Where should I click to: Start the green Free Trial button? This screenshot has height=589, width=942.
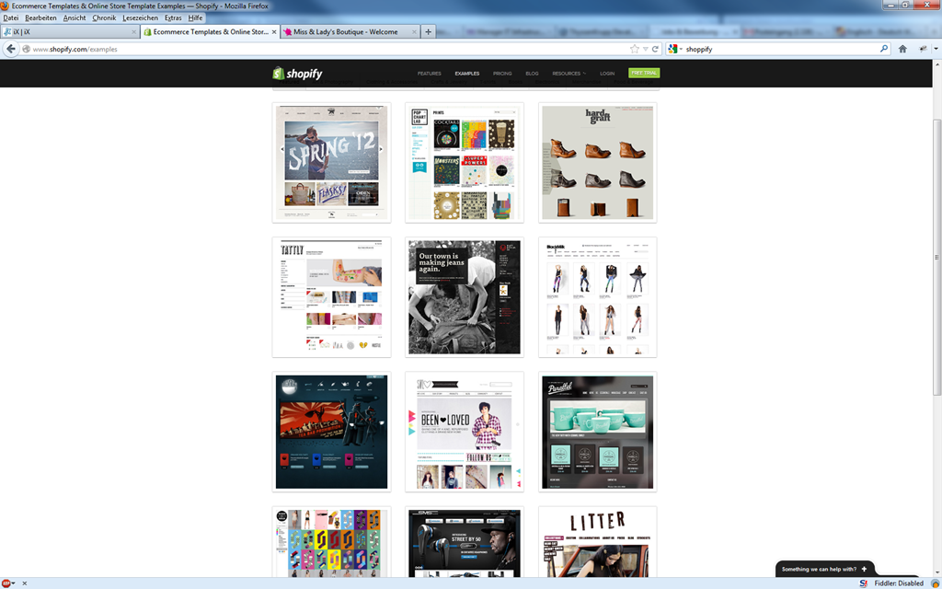pos(644,73)
